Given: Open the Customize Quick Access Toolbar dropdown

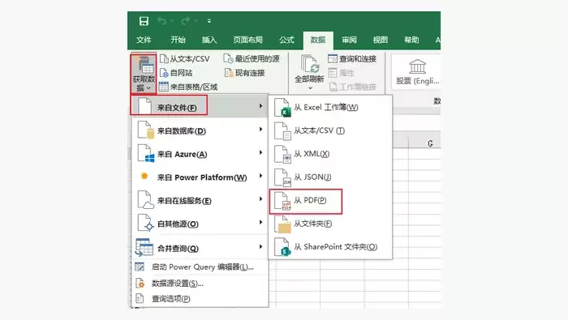Looking at the screenshot, I should tap(209, 21).
